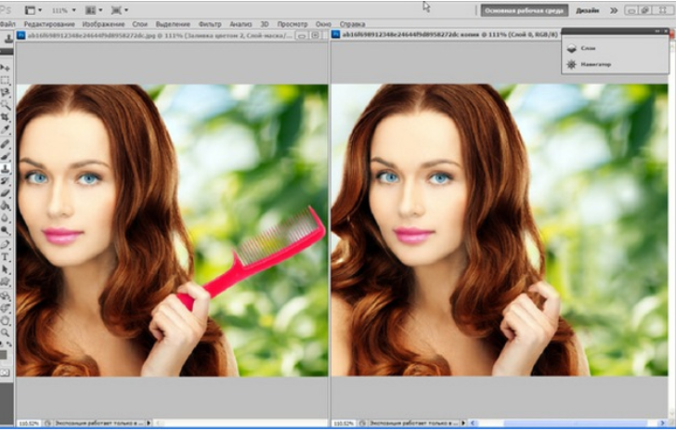Open the Просмотр menu

[x=292, y=24]
